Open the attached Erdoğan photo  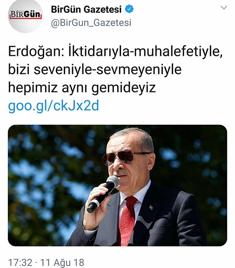point(117,186)
